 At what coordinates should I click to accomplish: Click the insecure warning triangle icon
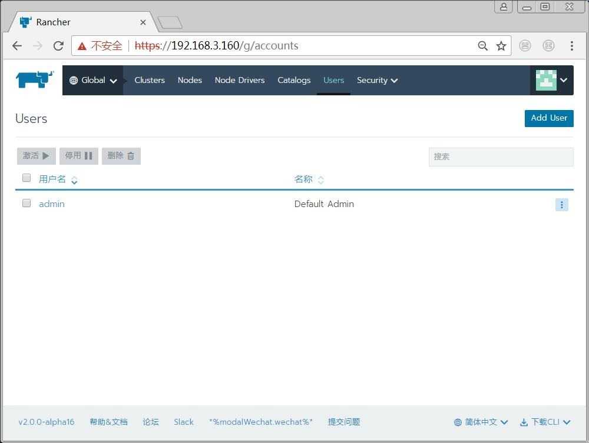[82, 46]
